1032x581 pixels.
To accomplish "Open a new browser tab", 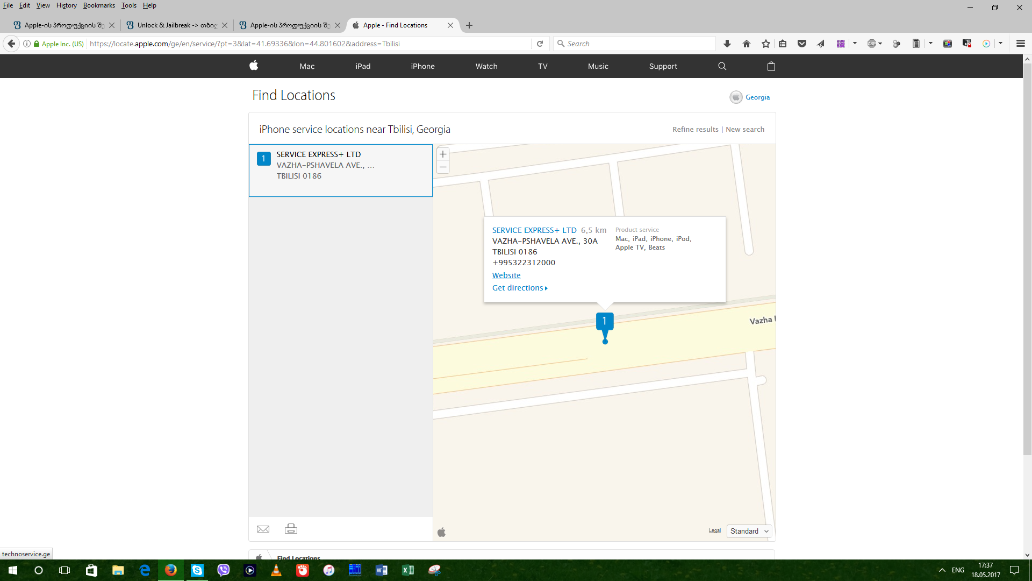I will pyautogui.click(x=469, y=25).
